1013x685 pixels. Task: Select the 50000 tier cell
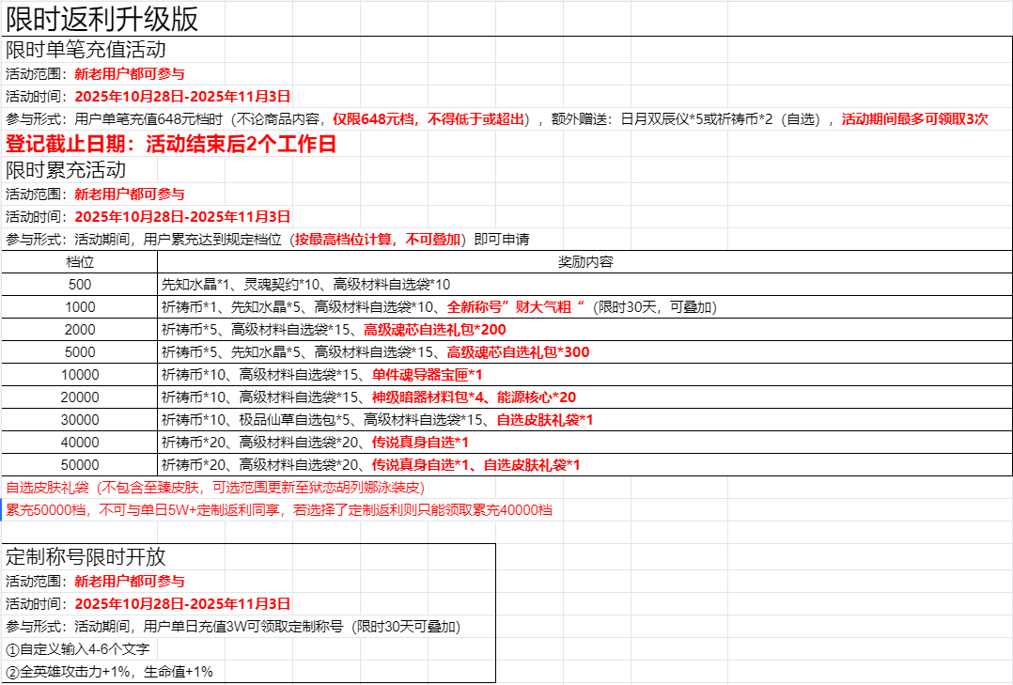coord(80,464)
